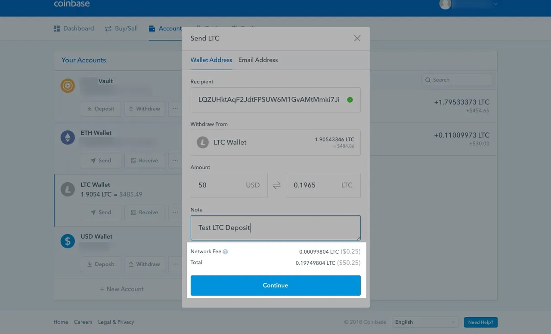Select the LTC Wallet account row

coord(118,201)
